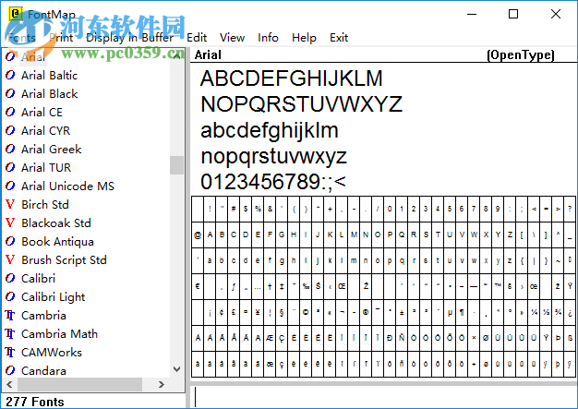Click the ¶ pilcrow character cell
The width and height of the screenshot is (578, 409).
pos(462,312)
